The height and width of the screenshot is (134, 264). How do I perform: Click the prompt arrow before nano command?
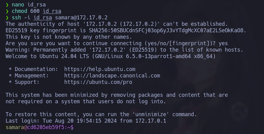(x=7, y=5)
